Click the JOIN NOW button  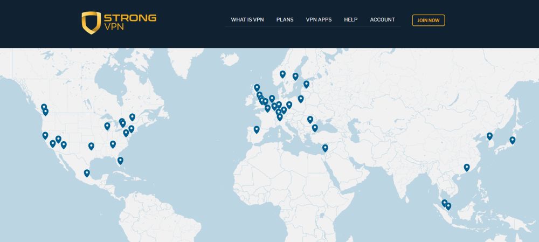click(429, 20)
